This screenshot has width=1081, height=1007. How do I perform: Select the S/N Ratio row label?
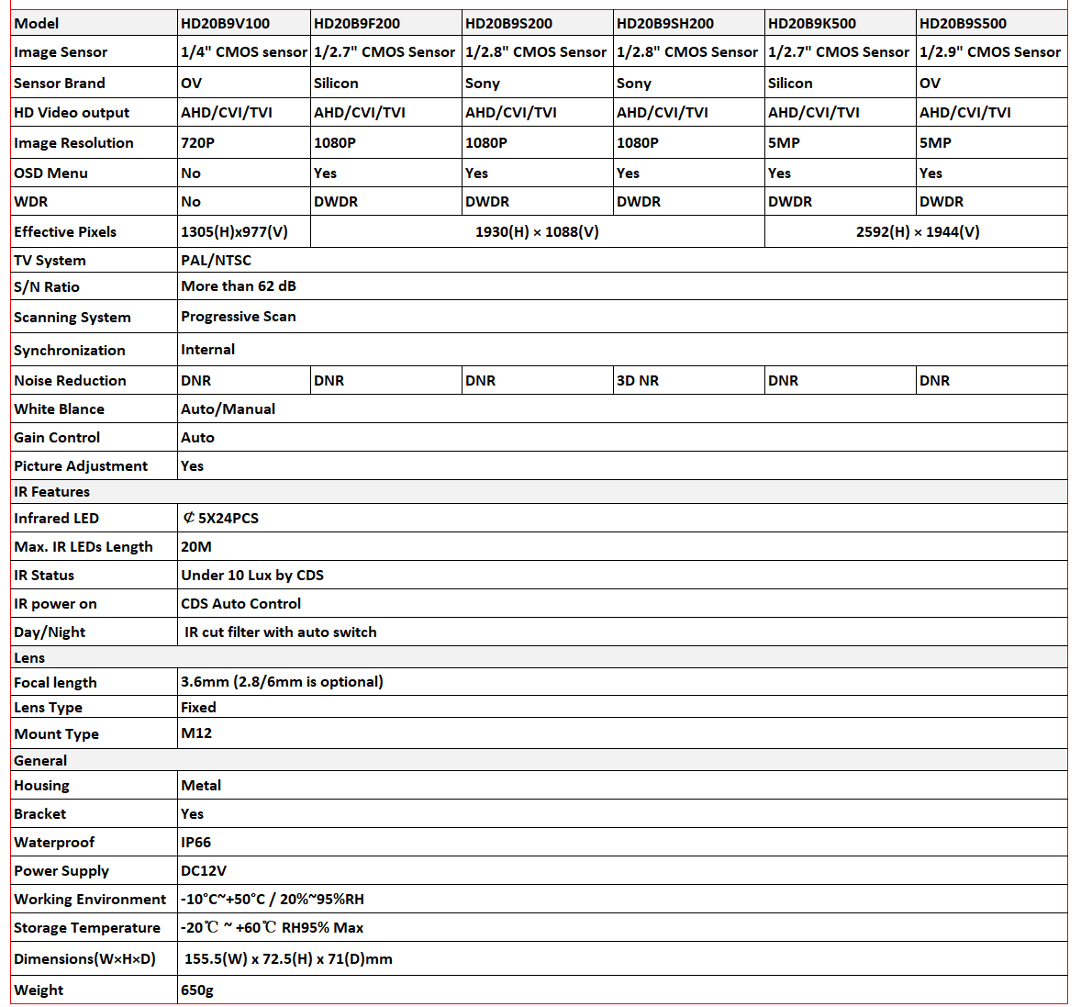point(46,287)
